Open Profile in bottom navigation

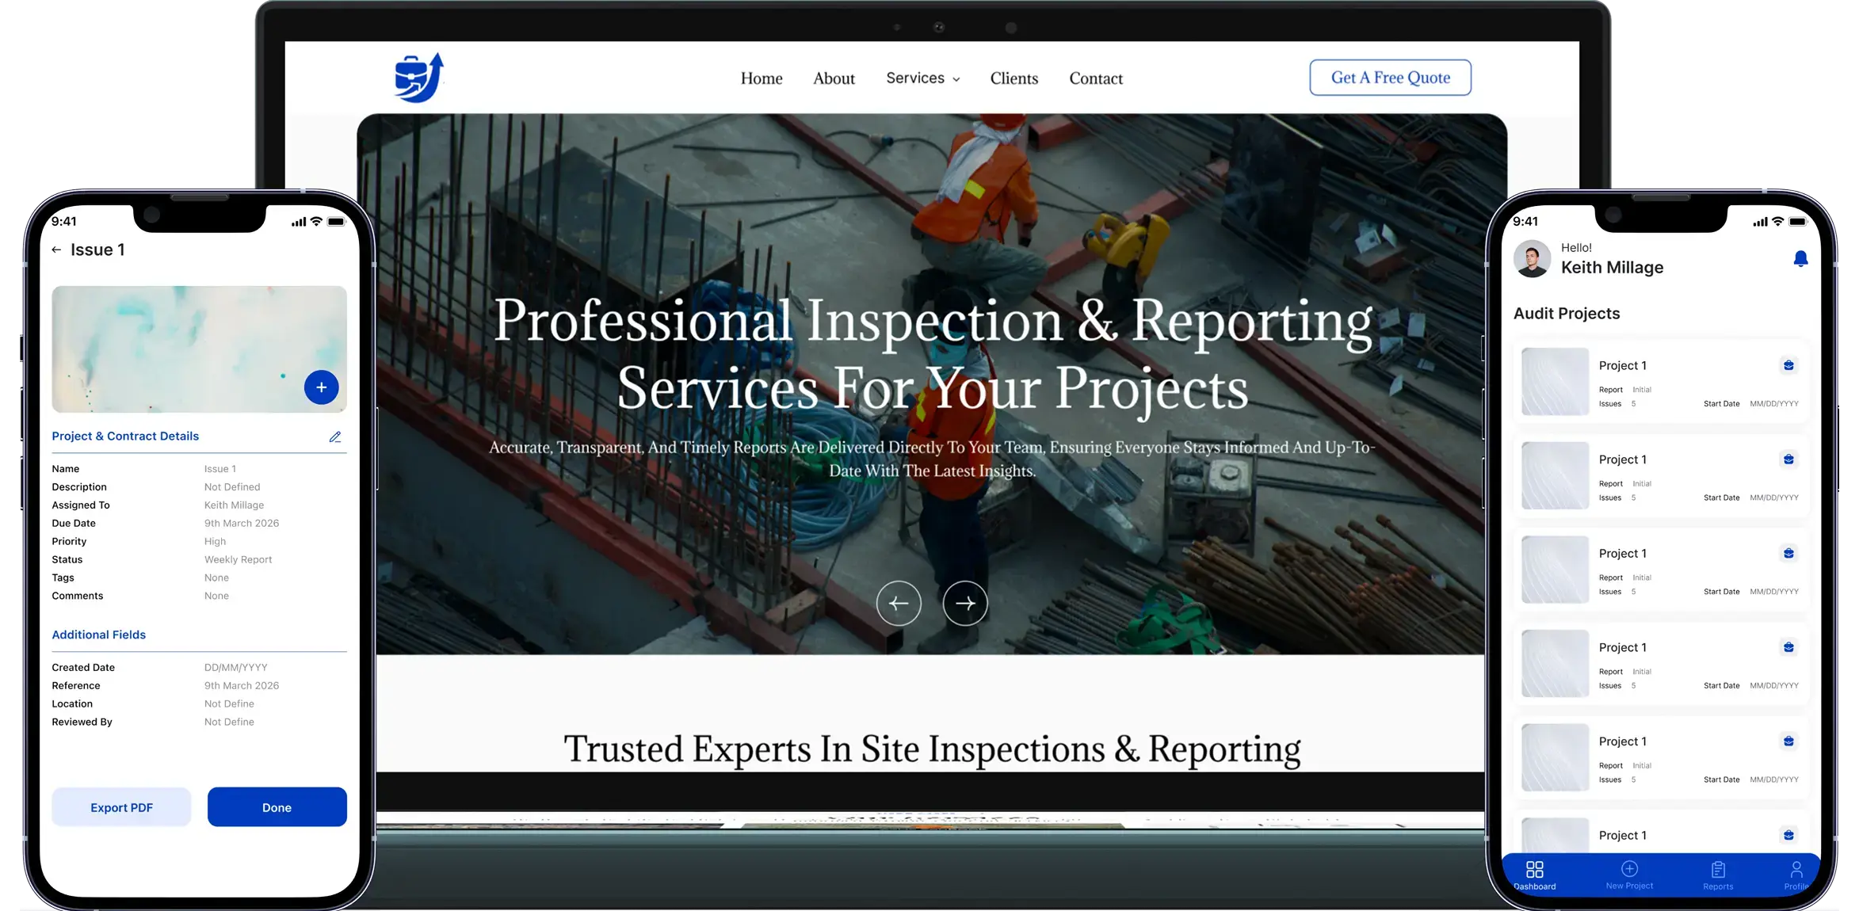pyautogui.click(x=1796, y=875)
